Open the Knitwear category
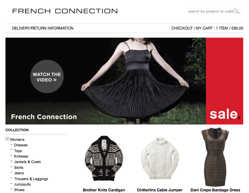Viewport: 249px width, 193px height. (21, 156)
